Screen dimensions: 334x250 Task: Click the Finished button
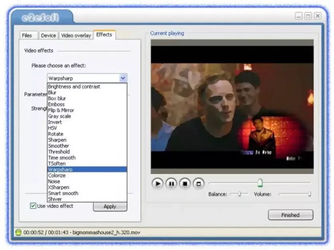click(x=290, y=215)
